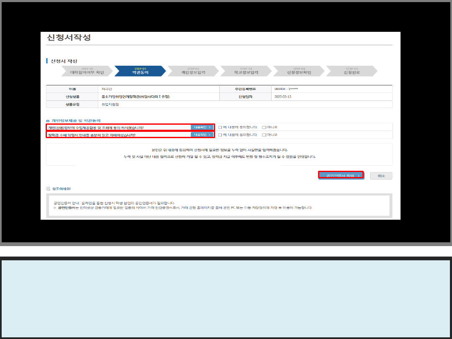Go to STEP 02 개인정보입력 step
Image resolution: width=452 pixels, height=339 pixels.
[x=193, y=71]
